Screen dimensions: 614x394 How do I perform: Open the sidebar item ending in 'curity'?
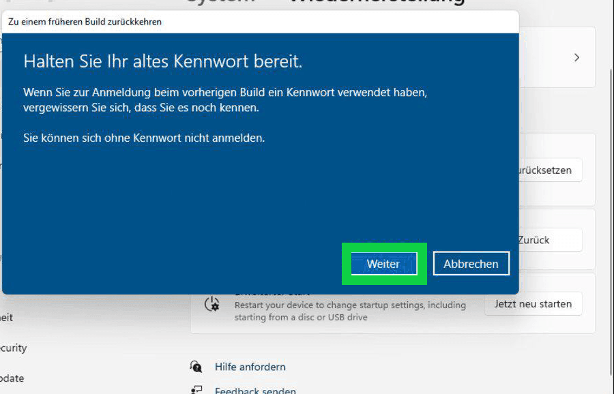(13, 348)
